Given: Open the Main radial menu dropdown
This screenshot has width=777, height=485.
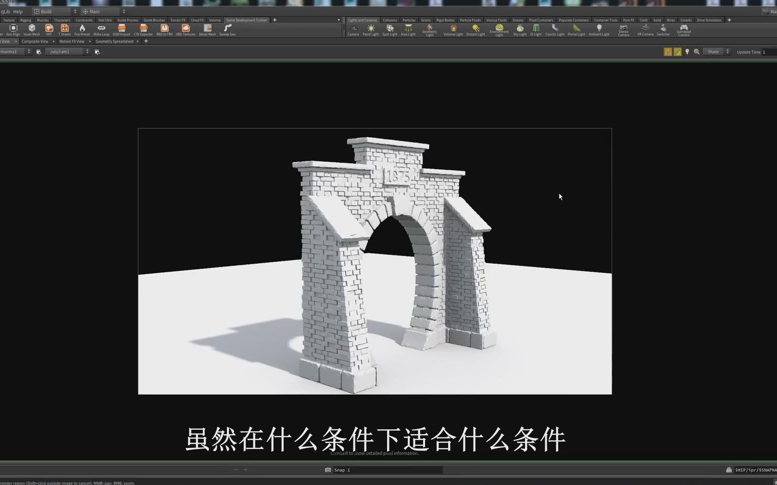Looking at the screenshot, I should click(103, 12).
